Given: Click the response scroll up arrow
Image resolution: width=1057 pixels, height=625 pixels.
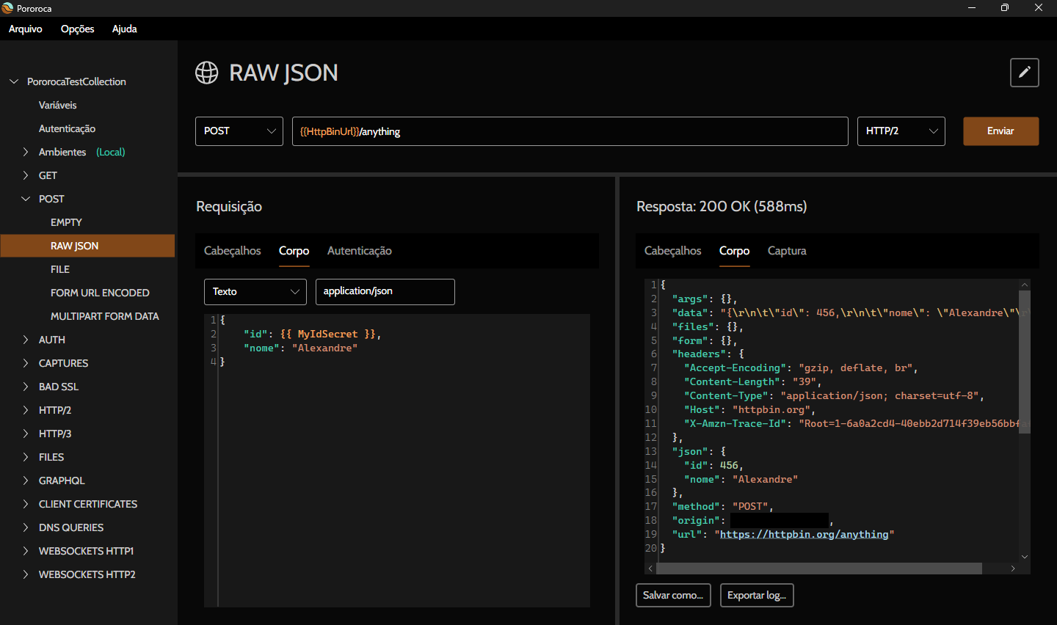Looking at the screenshot, I should 1025,285.
